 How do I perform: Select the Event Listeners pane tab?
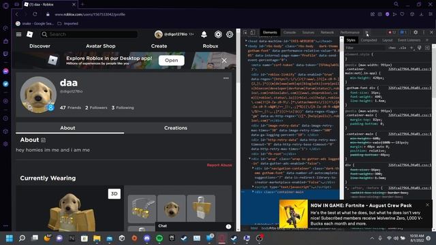(409, 40)
